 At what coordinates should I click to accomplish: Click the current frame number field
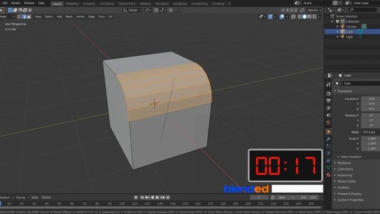click(x=259, y=197)
